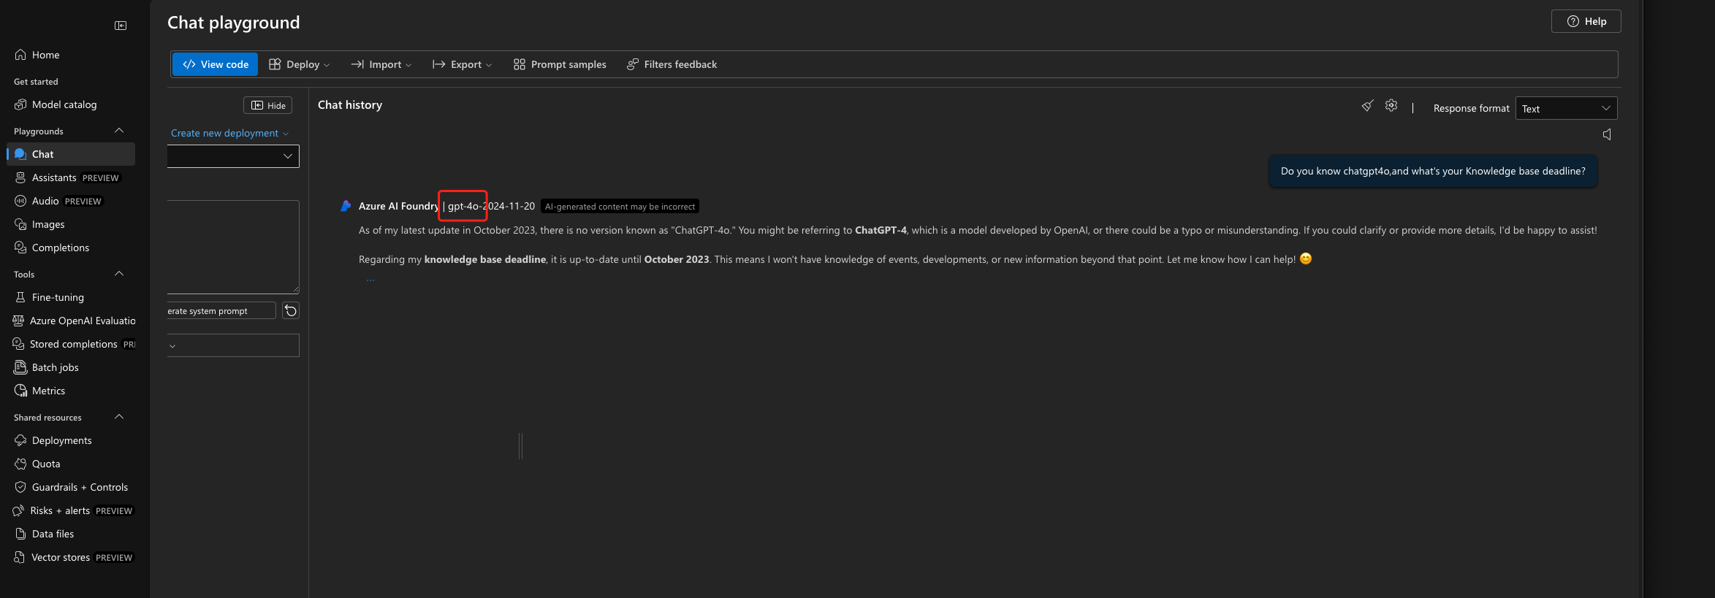The height and width of the screenshot is (598, 1715).
Task: Click the system message text area
Action: point(233,247)
